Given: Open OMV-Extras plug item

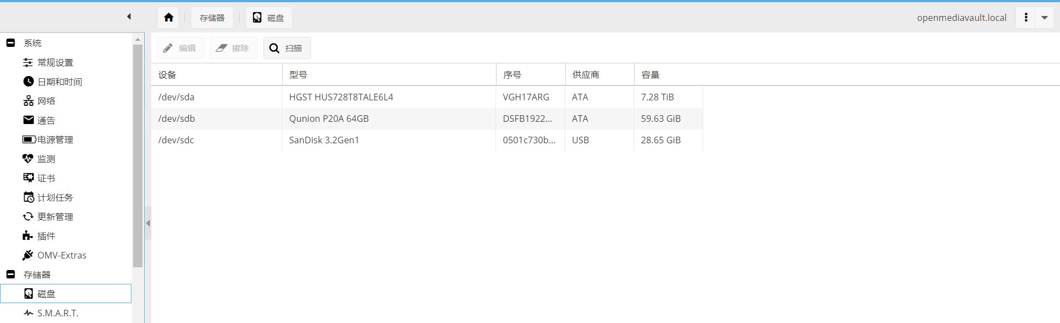Looking at the screenshot, I should (61, 255).
